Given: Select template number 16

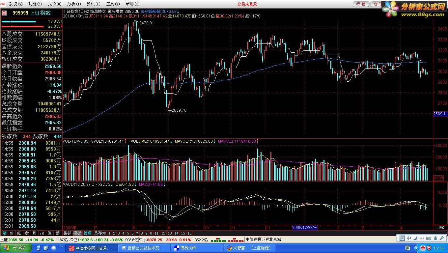Looking at the screenshot, I should coord(189,233).
